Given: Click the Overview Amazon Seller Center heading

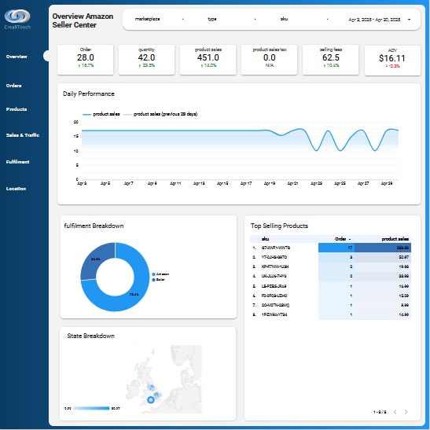Looking at the screenshot, I should pyautogui.click(x=83, y=20).
